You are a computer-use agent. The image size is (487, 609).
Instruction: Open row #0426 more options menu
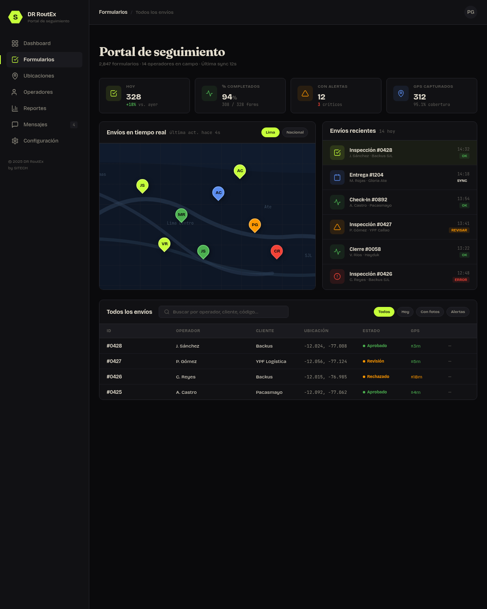(x=450, y=377)
